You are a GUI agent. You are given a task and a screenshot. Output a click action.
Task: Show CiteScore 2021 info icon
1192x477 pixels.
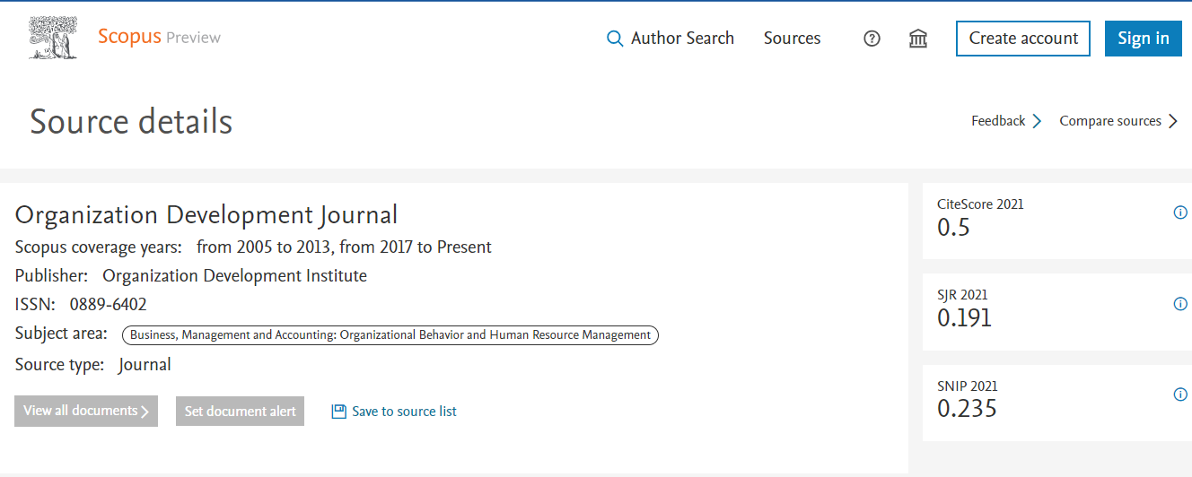[x=1180, y=212]
